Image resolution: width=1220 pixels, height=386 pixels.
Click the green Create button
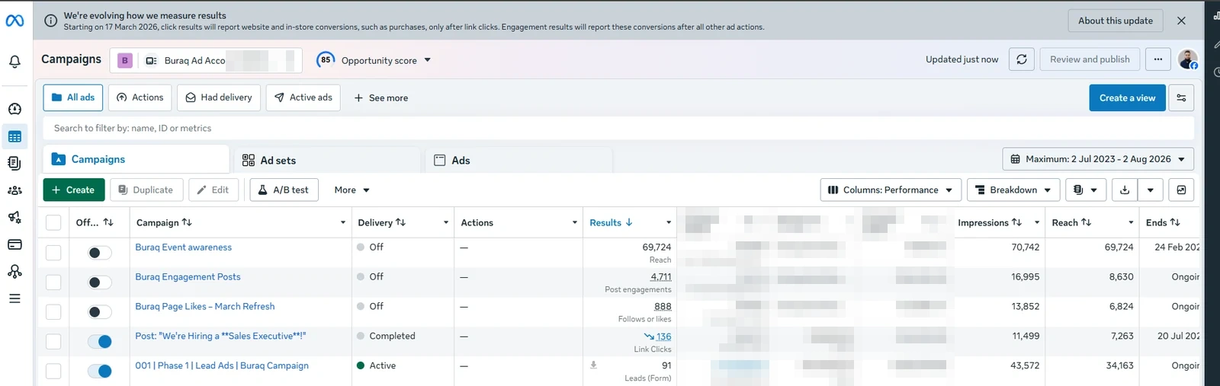[x=74, y=190]
